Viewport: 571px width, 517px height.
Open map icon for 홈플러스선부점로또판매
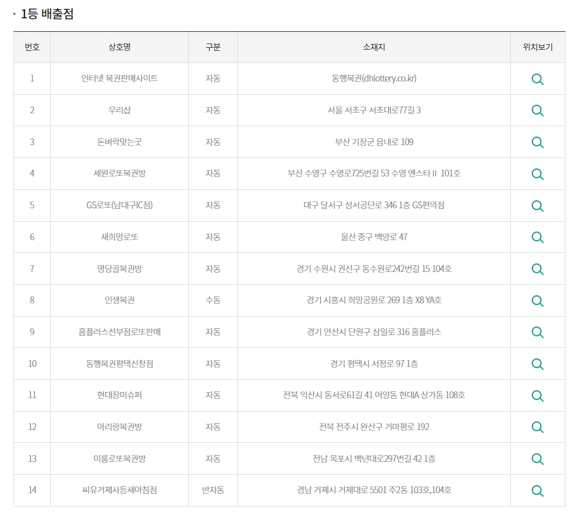tap(537, 332)
